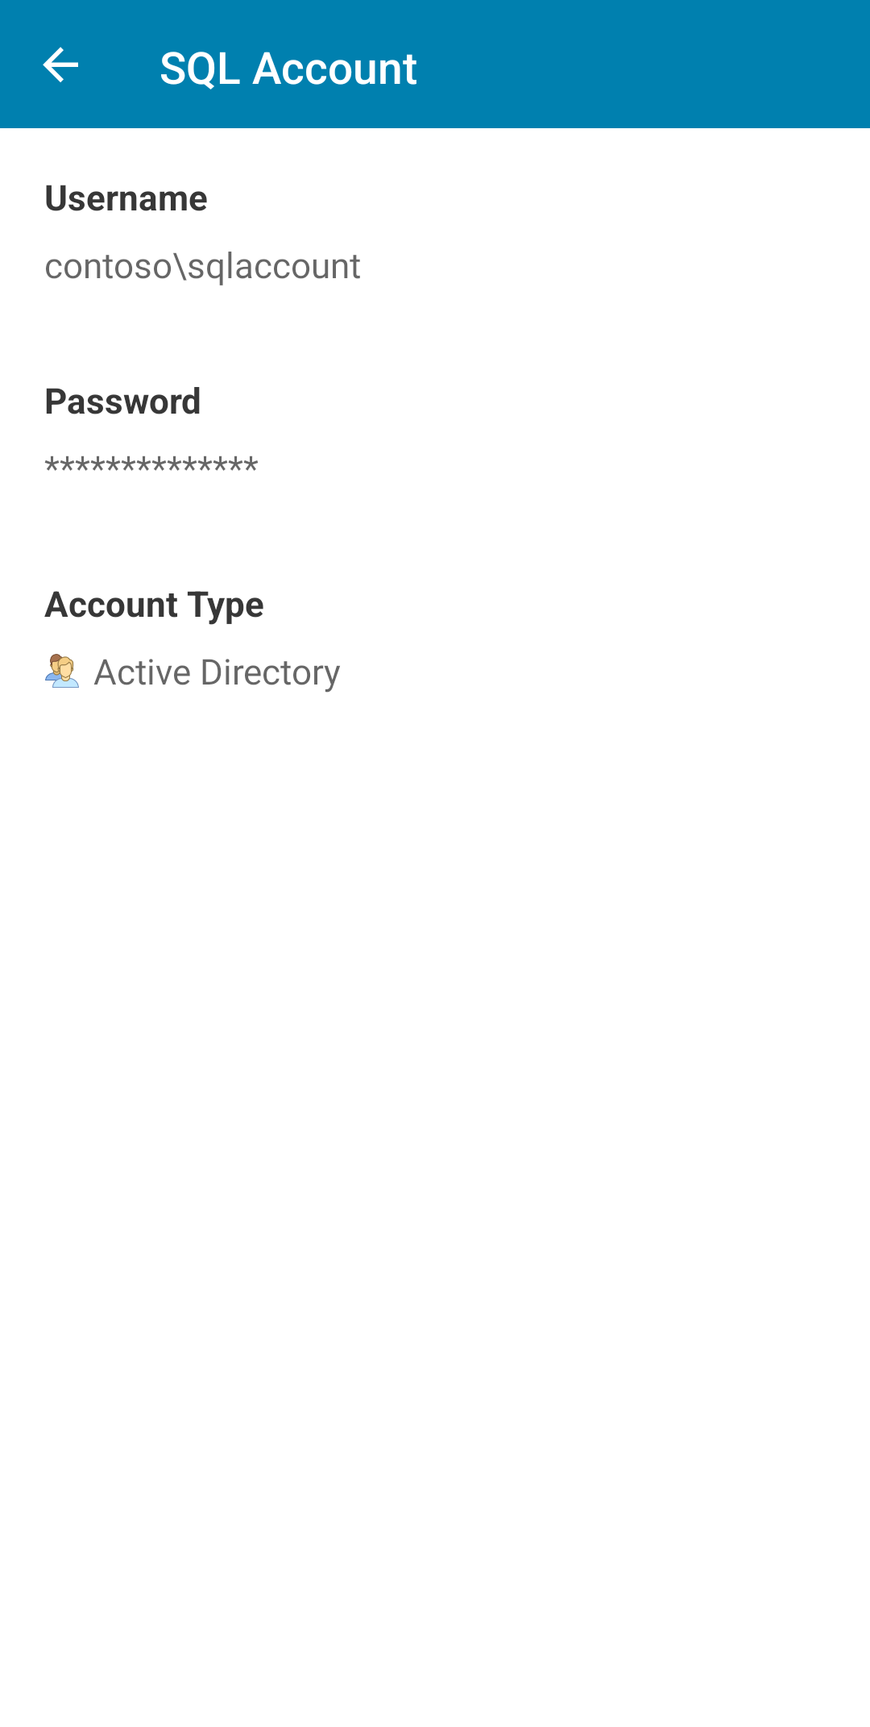870x1727 pixels.
Task: Select the Account Type heading
Action: 154,605
